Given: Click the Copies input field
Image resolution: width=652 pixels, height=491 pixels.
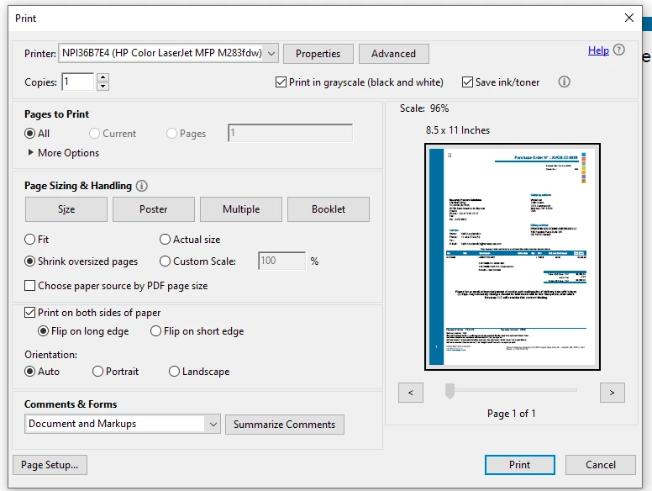Looking at the screenshot, I should (78, 82).
